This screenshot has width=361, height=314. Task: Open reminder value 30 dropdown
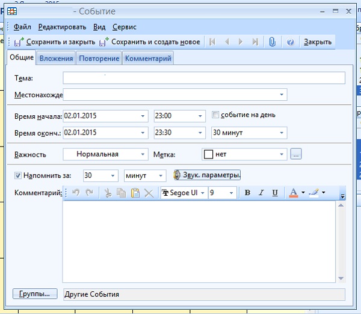[x=113, y=176]
